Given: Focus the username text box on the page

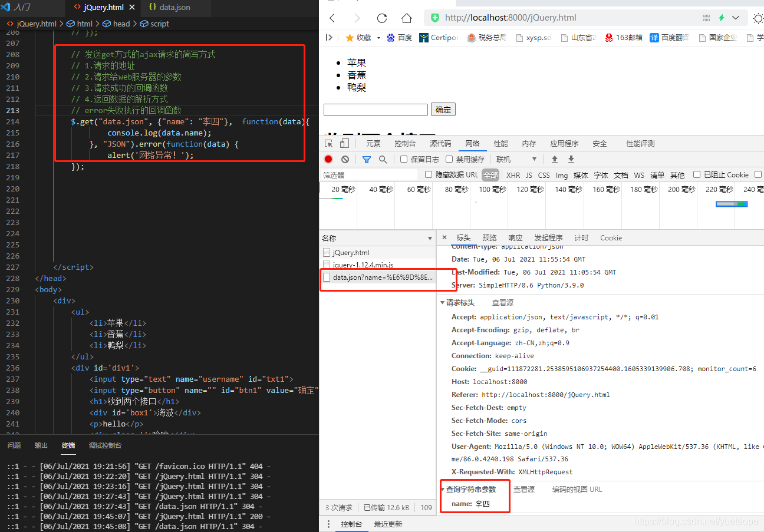Looking at the screenshot, I should point(376,110).
